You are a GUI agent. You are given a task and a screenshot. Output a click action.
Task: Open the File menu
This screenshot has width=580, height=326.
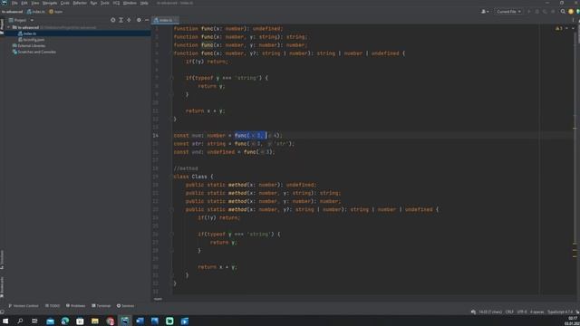click(x=14, y=3)
